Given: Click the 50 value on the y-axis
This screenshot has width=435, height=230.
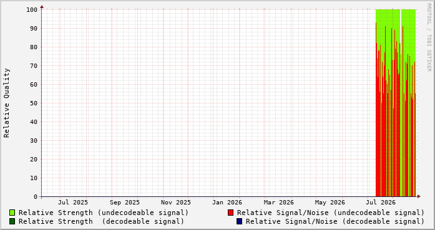Looking at the screenshot, I should point(34,103).
